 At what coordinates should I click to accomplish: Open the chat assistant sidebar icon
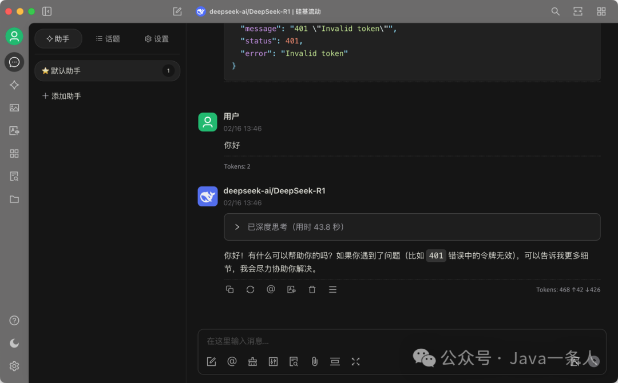pyautogui.click(x=14, y=62)
